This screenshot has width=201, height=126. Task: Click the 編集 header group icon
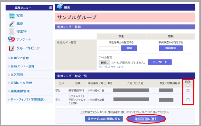click(60, 6)
